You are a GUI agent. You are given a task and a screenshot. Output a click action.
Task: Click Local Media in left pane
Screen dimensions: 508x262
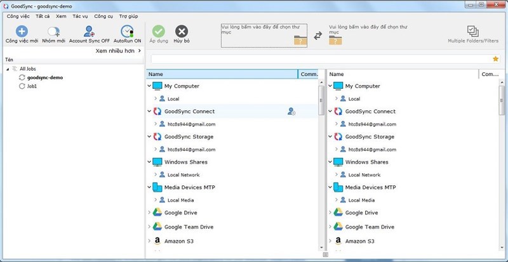180,200
